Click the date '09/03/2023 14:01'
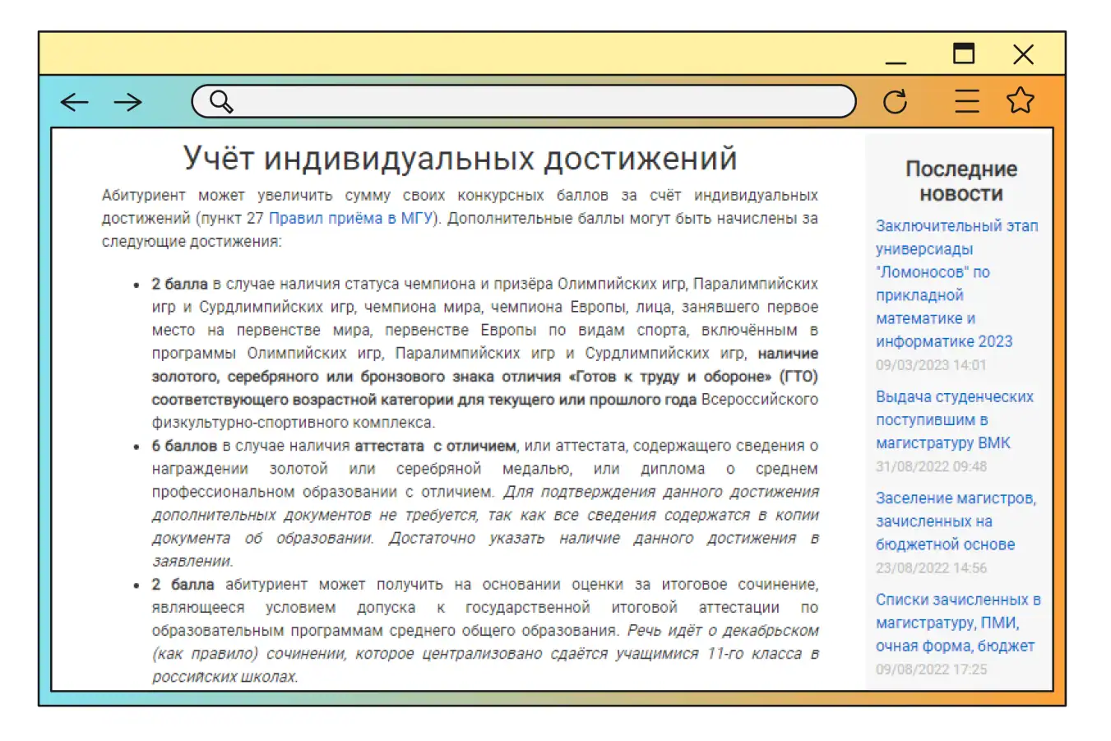 (931, 365)
